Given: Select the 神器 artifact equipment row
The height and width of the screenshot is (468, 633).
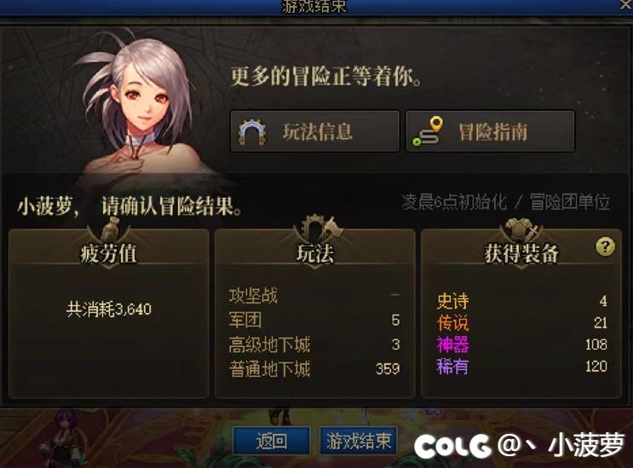Looking at the screenshot, I should 521,344.
